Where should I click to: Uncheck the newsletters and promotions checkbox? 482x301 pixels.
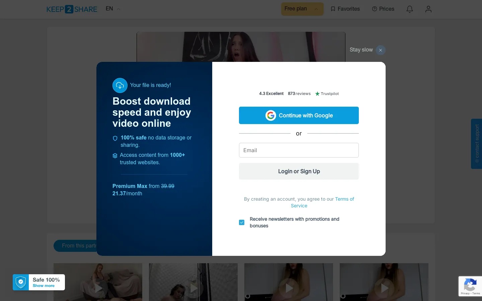tap(242, 222)
